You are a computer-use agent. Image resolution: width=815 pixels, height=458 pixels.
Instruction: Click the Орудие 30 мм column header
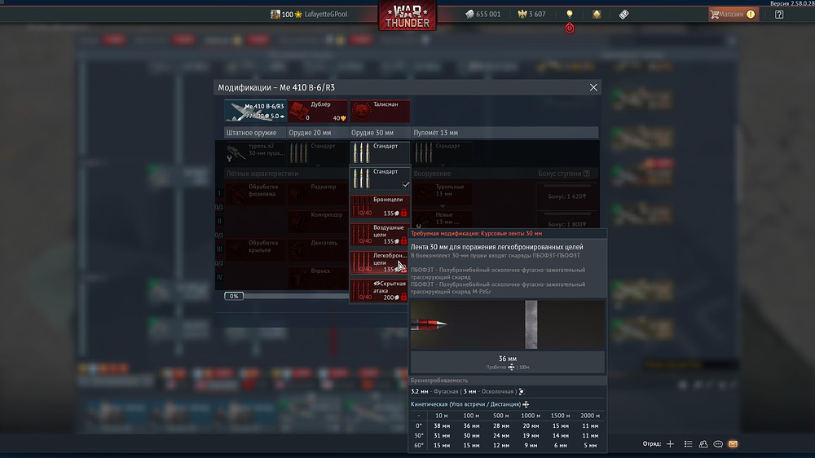pyautogui.click(x=380, y=133)
